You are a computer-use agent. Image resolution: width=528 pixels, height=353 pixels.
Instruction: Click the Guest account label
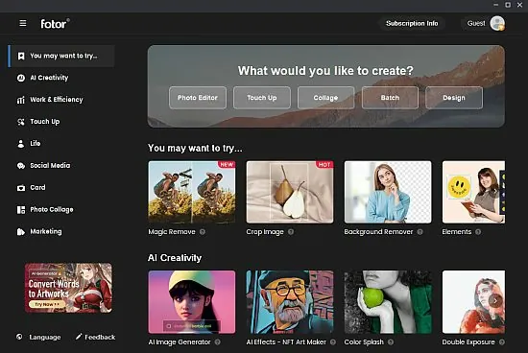[476, 23]
